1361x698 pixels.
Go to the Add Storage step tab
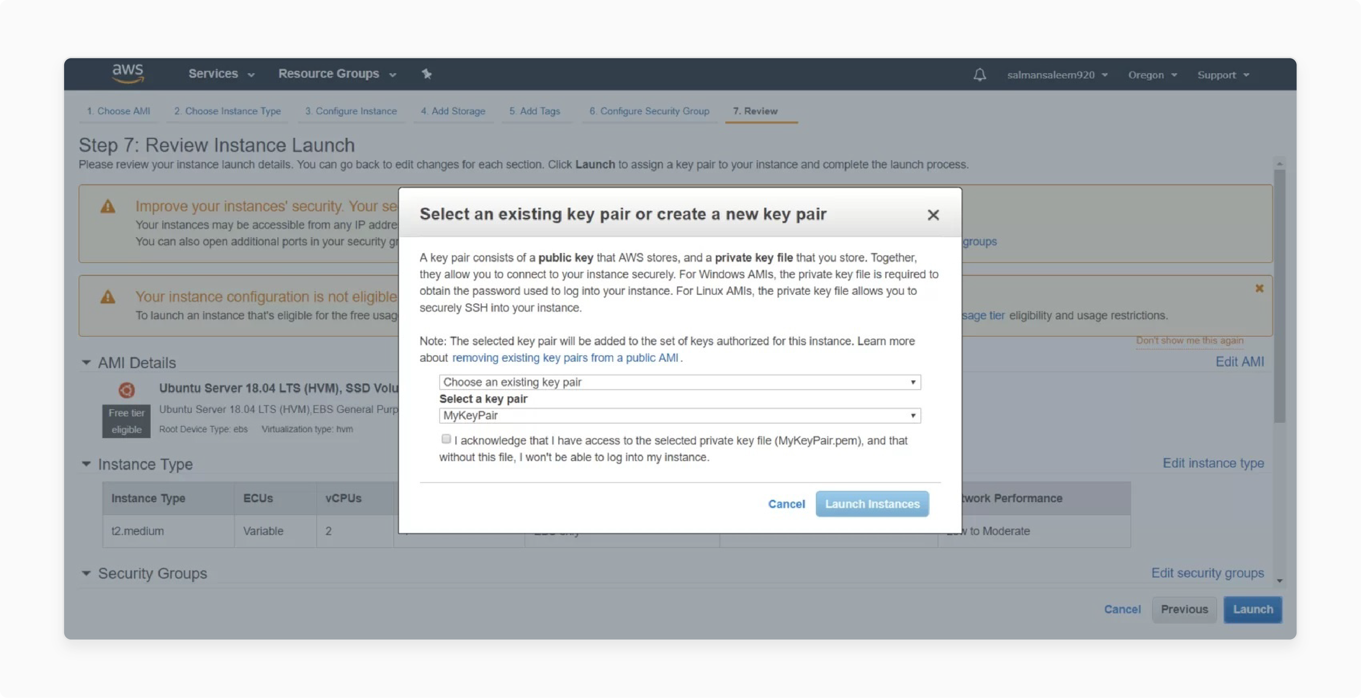tap(453, 111)
